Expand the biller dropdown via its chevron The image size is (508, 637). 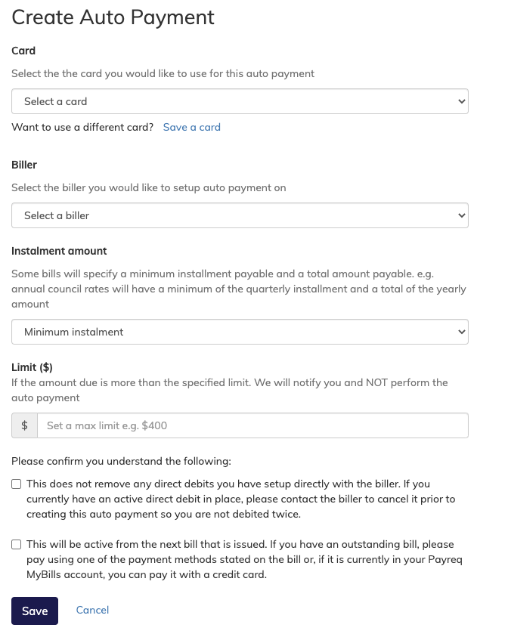pos(462,215)
